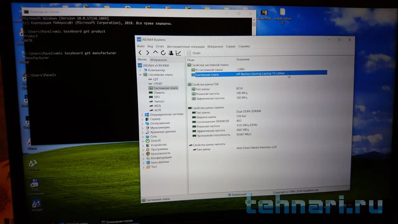Click the BCLK bus type value

coord(239,89)
